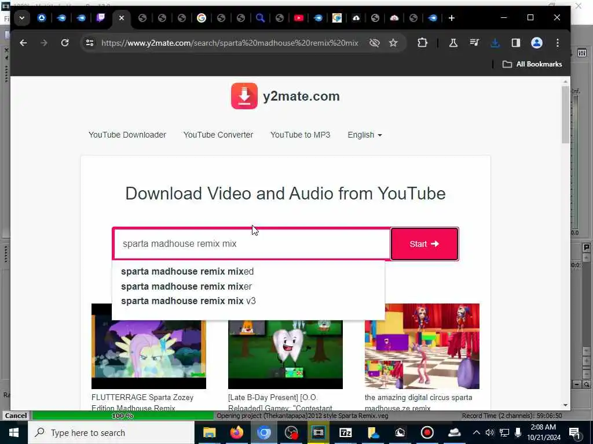Switch to the first blue triangle-icon tab
593x444 pixels.
(x=42, y=18)
